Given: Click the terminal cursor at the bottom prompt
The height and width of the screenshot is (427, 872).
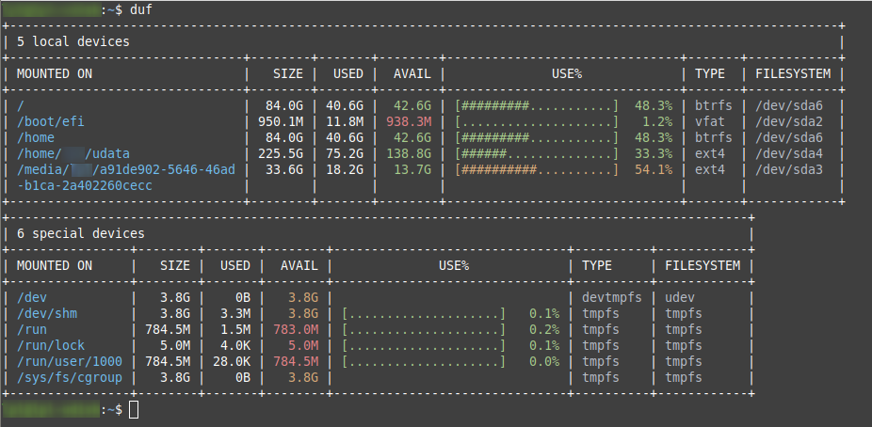Looking at the screenshot, I should coord(134,410).
